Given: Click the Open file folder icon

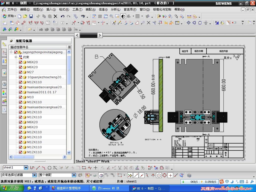Looking at the screenshot, I should (25, 16).
